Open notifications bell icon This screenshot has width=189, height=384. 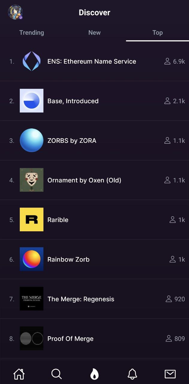[132, 374]
